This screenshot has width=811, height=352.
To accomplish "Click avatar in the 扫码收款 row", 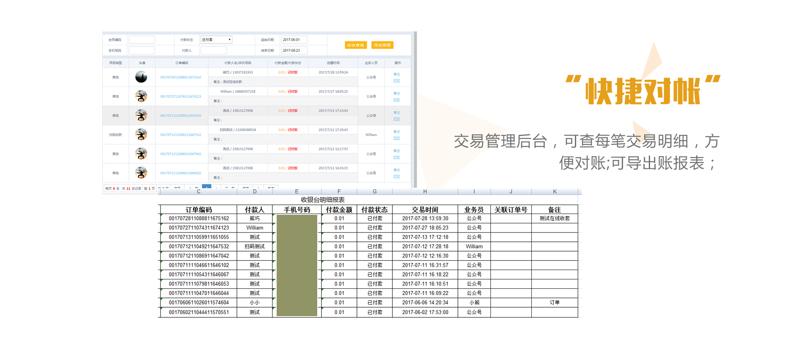I will coord(141,135).
